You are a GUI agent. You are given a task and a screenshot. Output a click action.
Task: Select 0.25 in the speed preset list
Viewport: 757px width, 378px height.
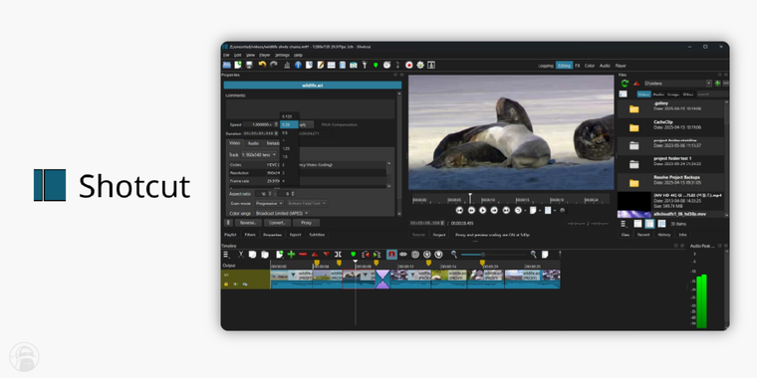[289, 124]
